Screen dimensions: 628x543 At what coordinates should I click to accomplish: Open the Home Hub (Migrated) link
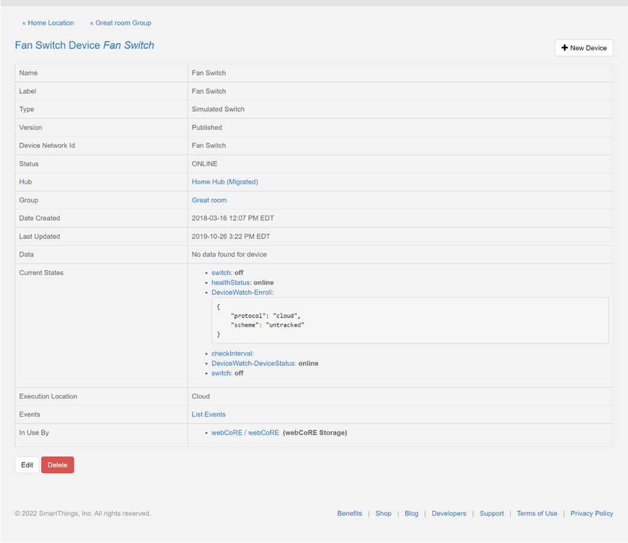pos(224,182)
